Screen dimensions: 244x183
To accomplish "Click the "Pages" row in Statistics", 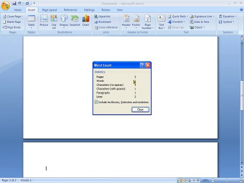I will coord(116,77).
